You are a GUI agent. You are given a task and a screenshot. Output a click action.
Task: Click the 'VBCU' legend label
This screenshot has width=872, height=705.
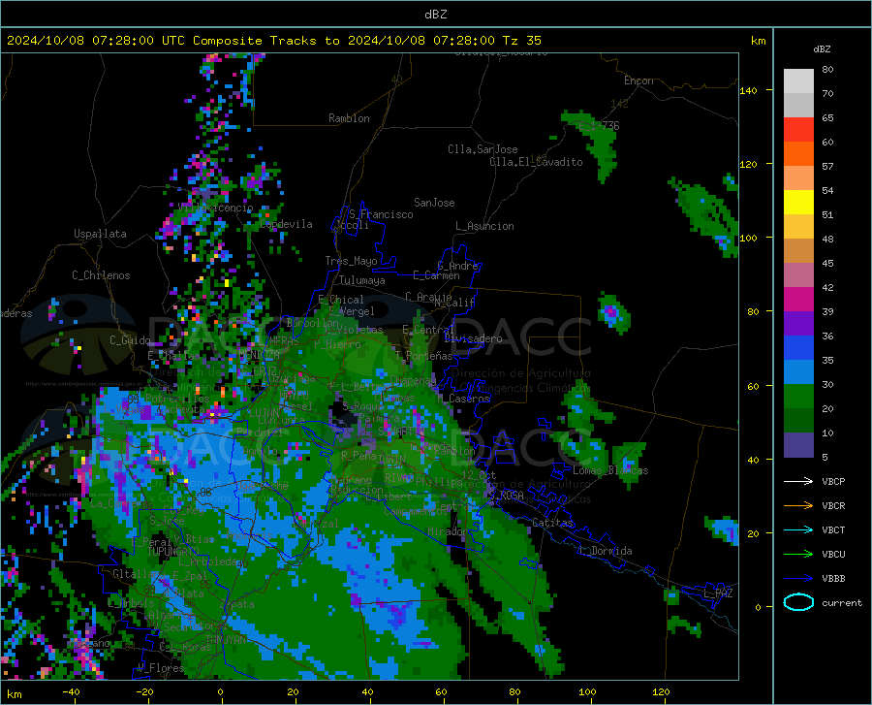(833, 555)
